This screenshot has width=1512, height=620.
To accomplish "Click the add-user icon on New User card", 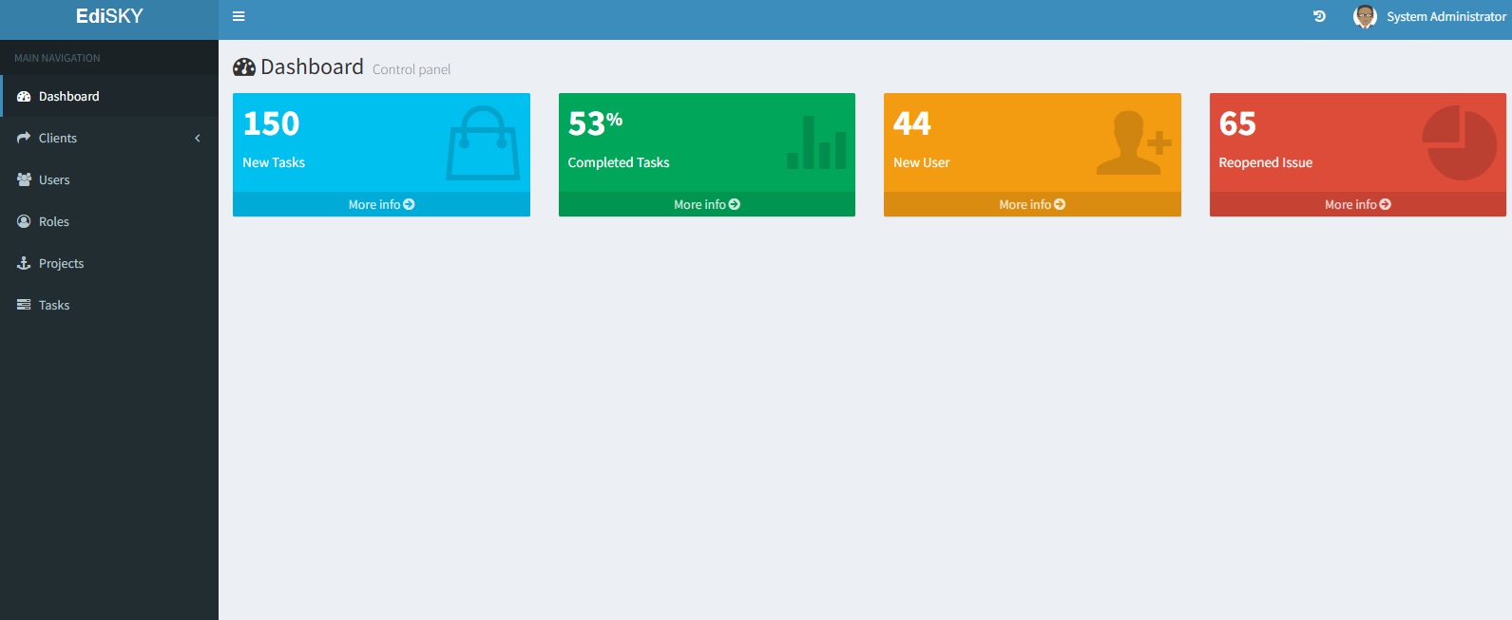I will [x=1133, y=143].
